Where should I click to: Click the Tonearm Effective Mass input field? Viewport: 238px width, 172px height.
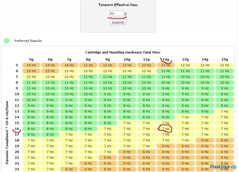click(x=116, y=13)
